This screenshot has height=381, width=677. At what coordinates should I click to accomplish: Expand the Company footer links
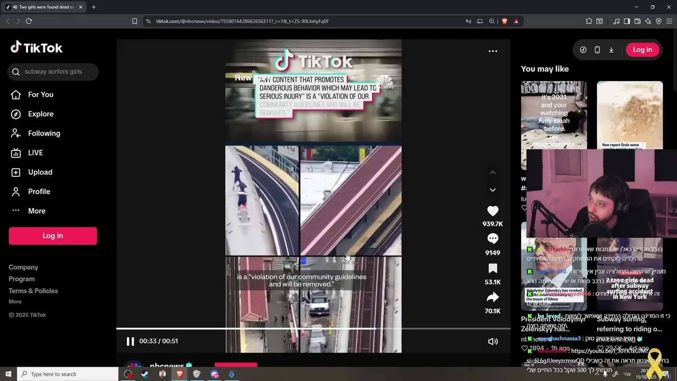click(23, 267)
